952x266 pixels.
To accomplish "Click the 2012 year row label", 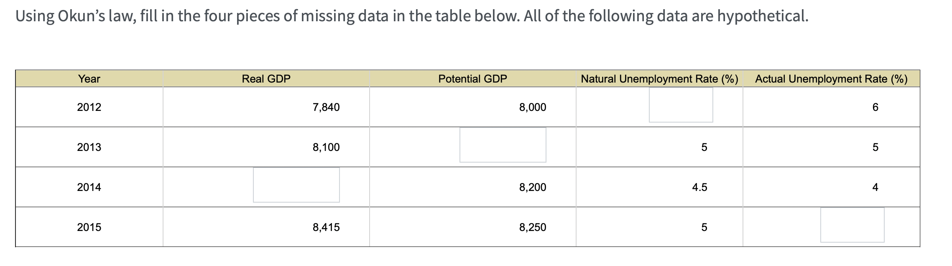I will (89, 107).
